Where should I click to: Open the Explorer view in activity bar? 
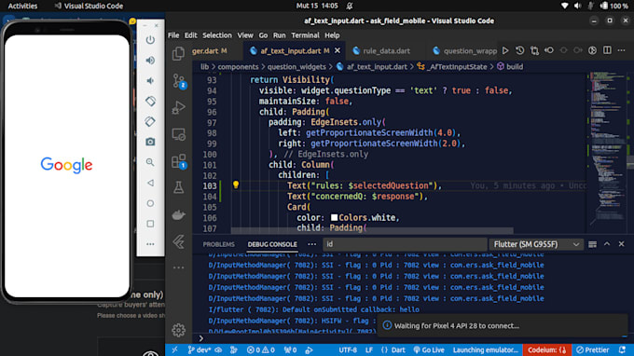point(178,54)
